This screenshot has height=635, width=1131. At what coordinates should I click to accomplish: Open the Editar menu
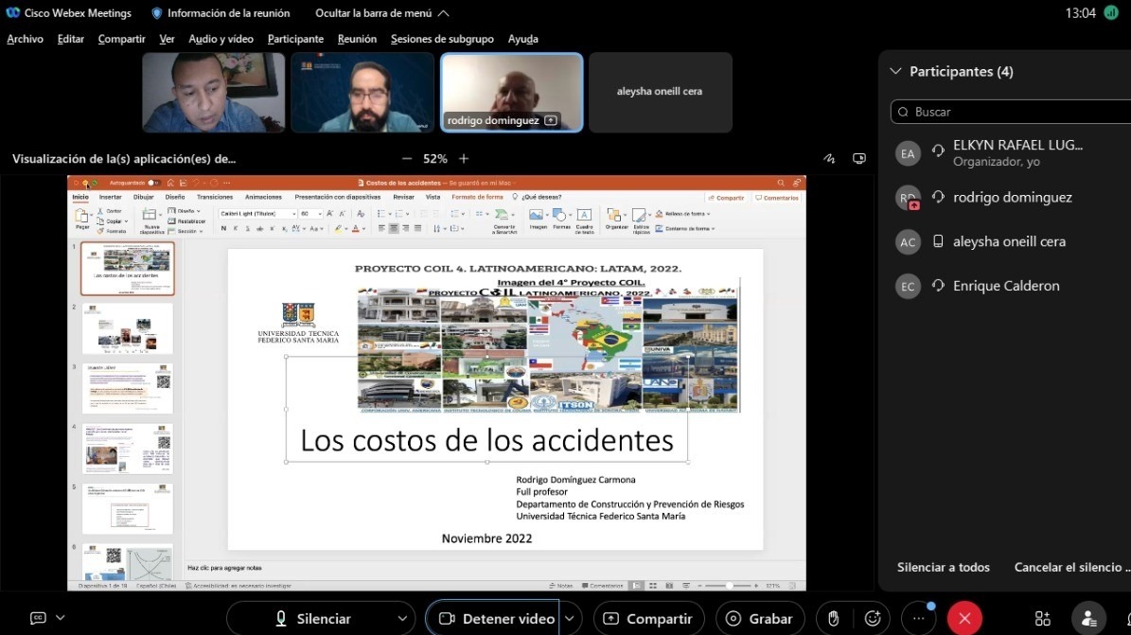coord(71,39)
